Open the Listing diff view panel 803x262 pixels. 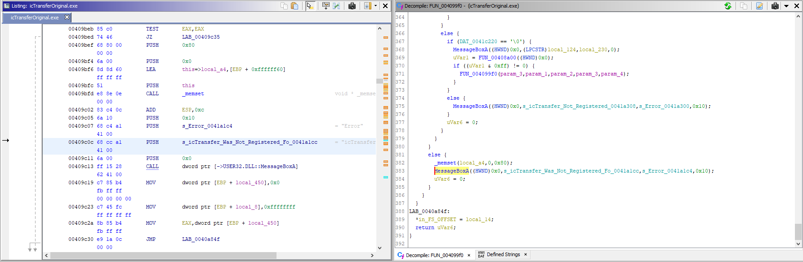336,6
